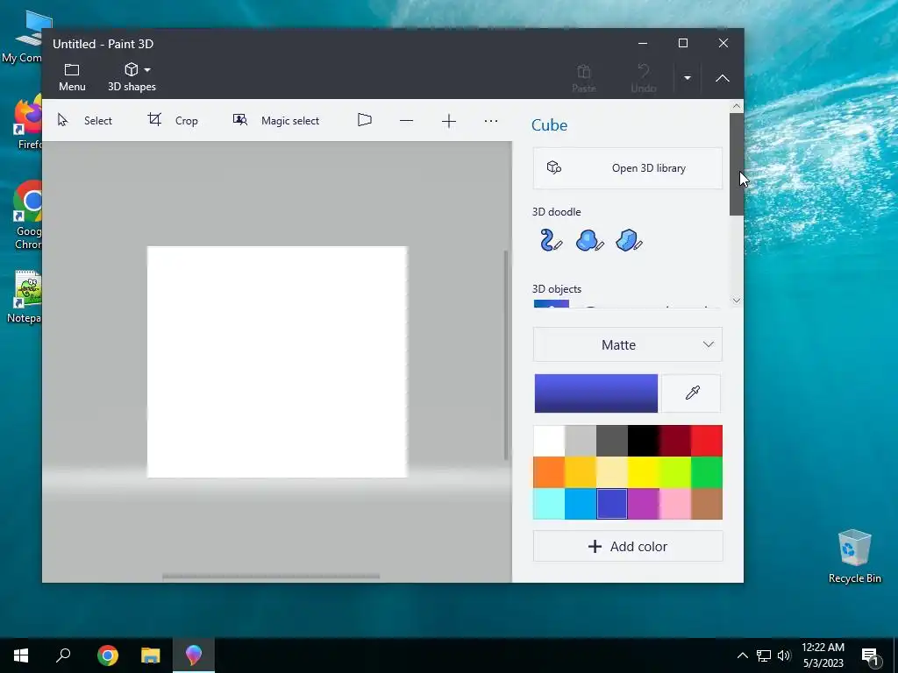Expand the 3D shapes dropdown arrow

point(147,70)
